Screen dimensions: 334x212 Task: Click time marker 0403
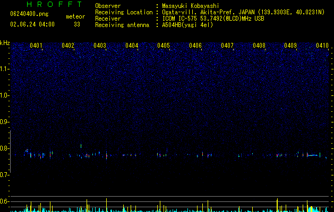[x=100, y=46]
